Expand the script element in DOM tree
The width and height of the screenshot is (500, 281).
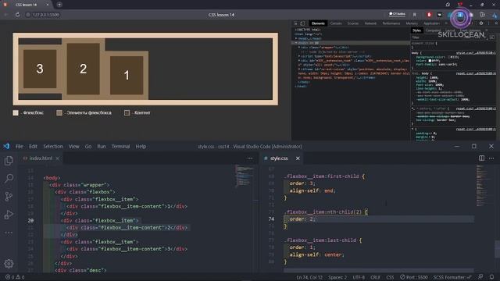(x=299, y=55)
